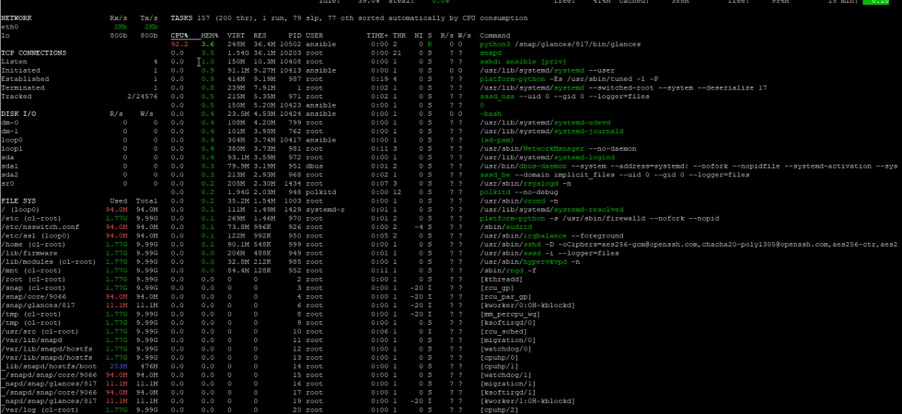Click the sr0 disk row
The height and width of the screenshot is (414, 902).
click(x=79, y=183)
